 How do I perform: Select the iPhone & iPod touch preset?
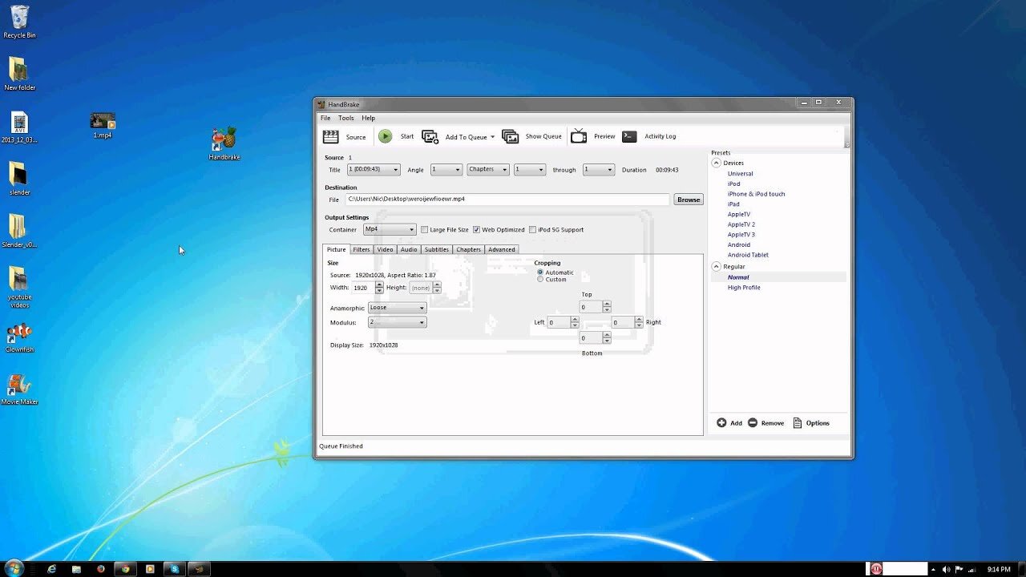(756, 194)
